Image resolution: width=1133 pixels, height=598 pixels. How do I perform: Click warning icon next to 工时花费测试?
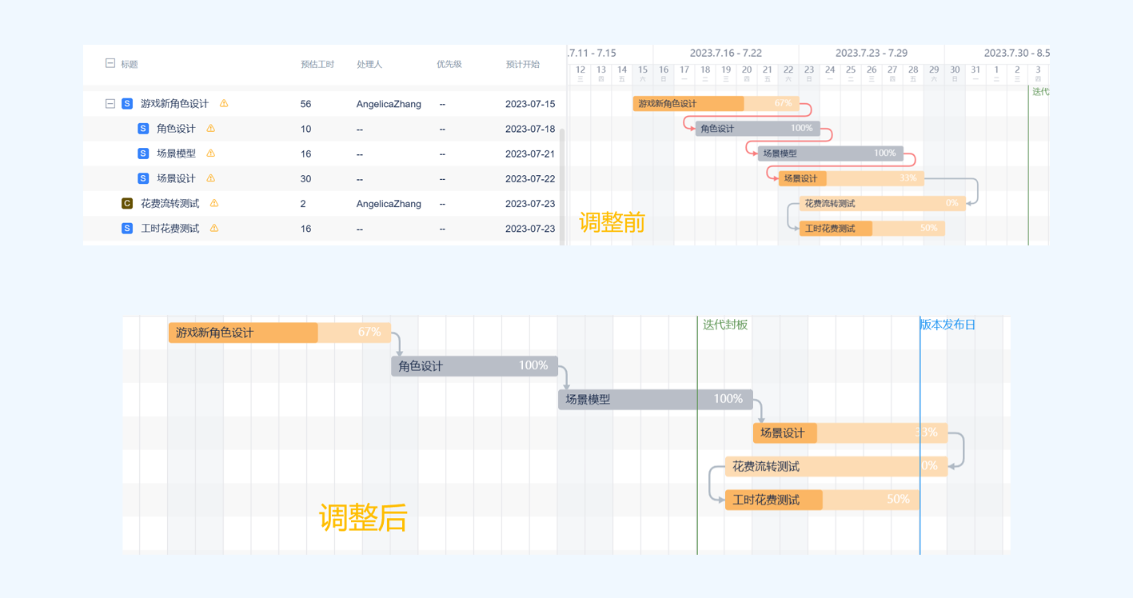coord(214,228)
